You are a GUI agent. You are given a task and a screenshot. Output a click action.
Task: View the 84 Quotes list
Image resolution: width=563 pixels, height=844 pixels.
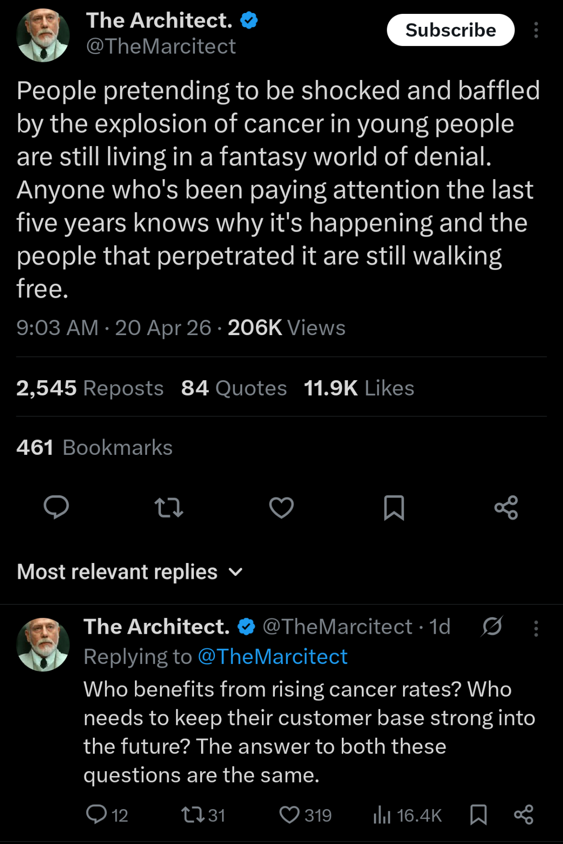coord(234,388)
